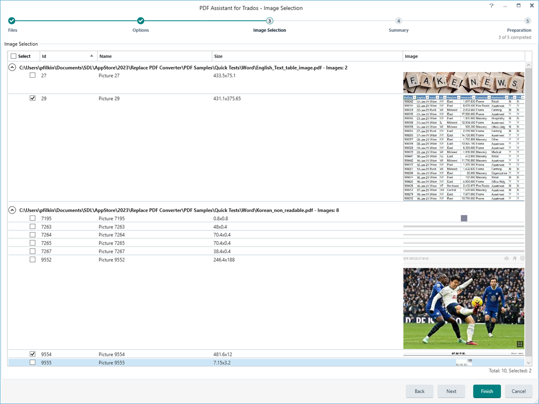
Task: Check the box for Picture 9555
Action: tap(32, 362)
